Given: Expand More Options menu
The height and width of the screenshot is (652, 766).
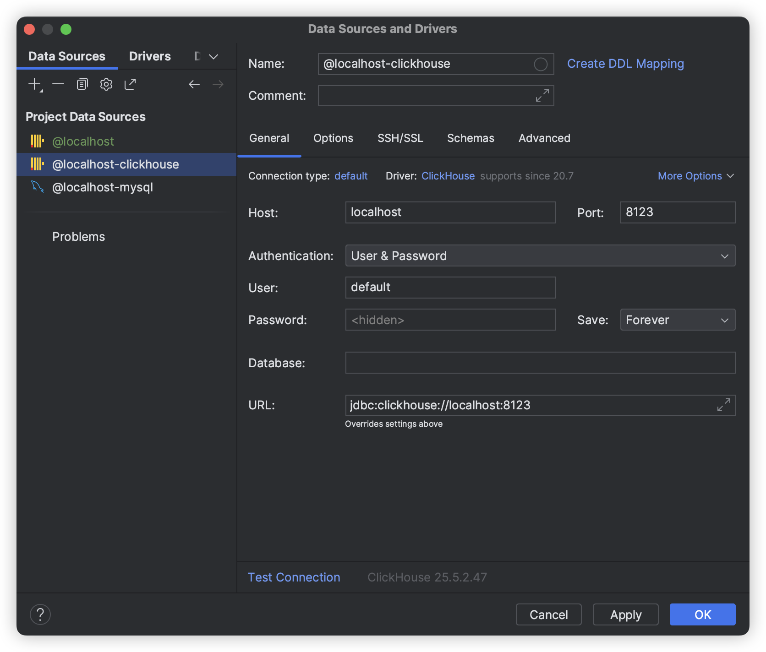Looking at the screenshot, I should (x=695, y=176).
